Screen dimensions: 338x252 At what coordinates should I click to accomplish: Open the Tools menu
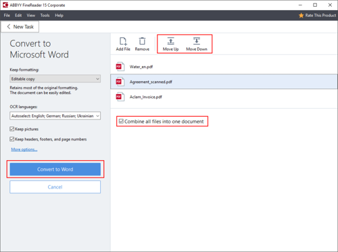pyautogui.click(x=45, y=16)
